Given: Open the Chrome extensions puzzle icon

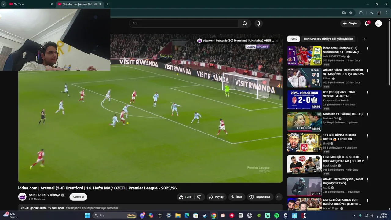Looking at the screenshot, I should pyautogui.click(x=361, y=13).
